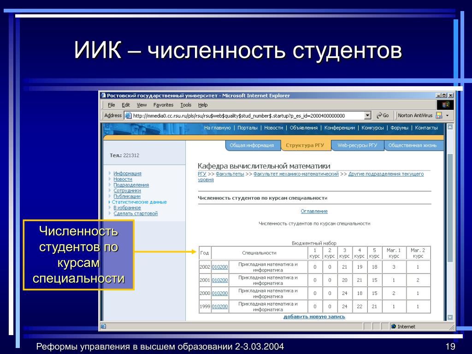
Task: Select Статистические данные in the sidebar
Action: (x=139, y=202)
